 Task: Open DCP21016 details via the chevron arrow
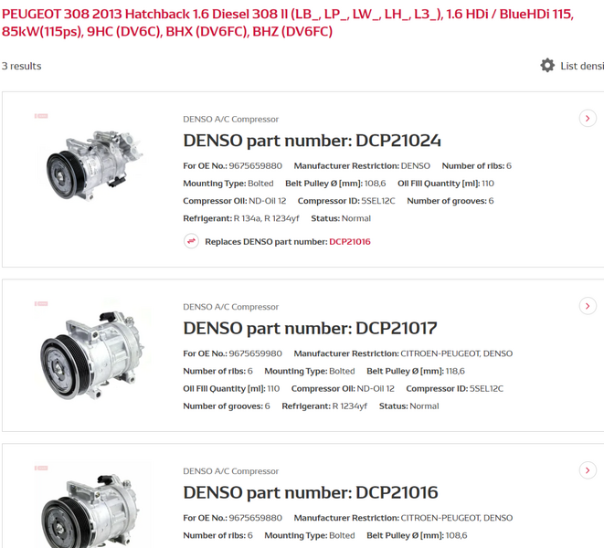tap(588, 470)
